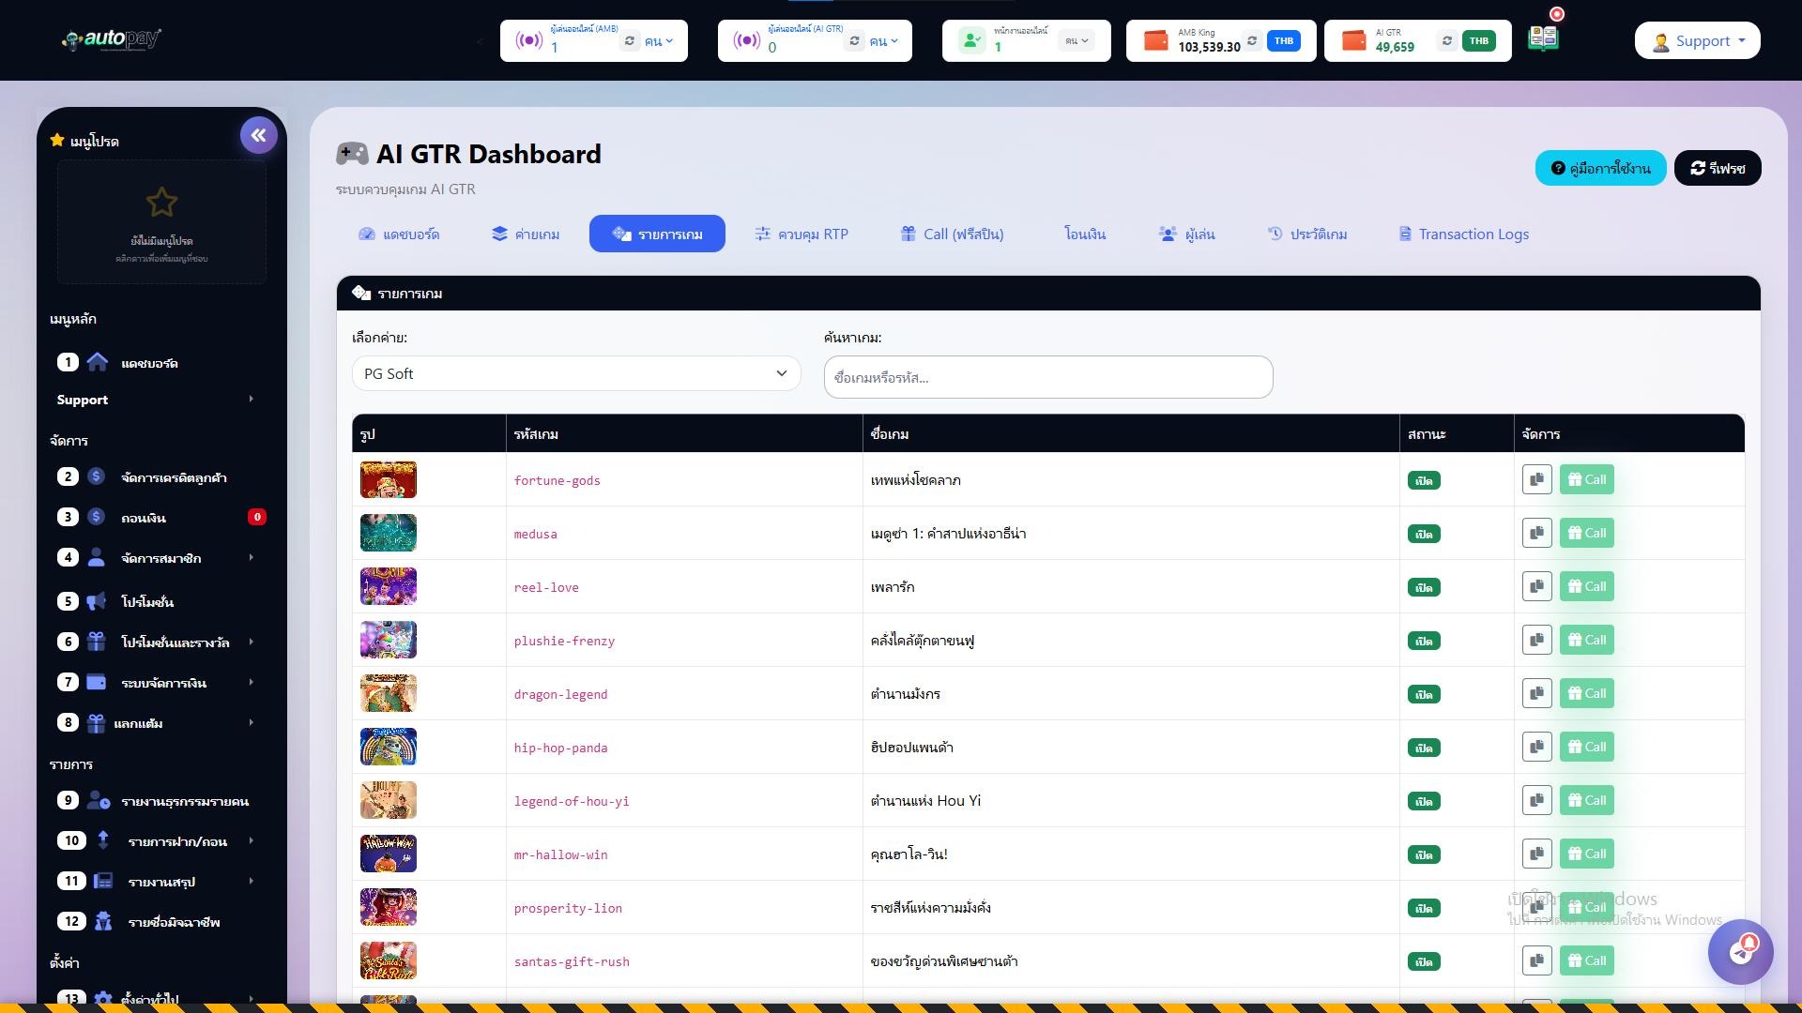Toggle the เปิด status for mr-hallow-win
The height and width of the screenshot is (1013, 1802).
click(1424, 854)
